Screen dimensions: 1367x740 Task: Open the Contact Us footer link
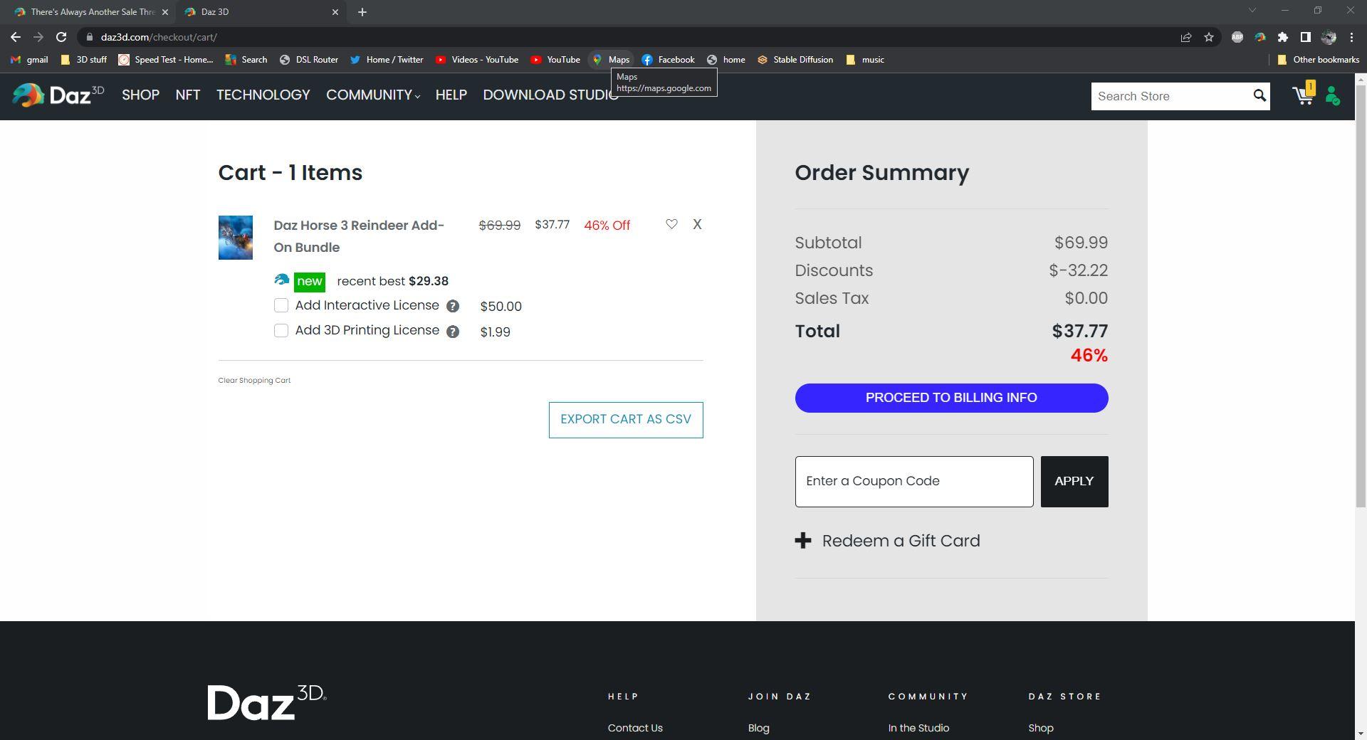(635, 729)
